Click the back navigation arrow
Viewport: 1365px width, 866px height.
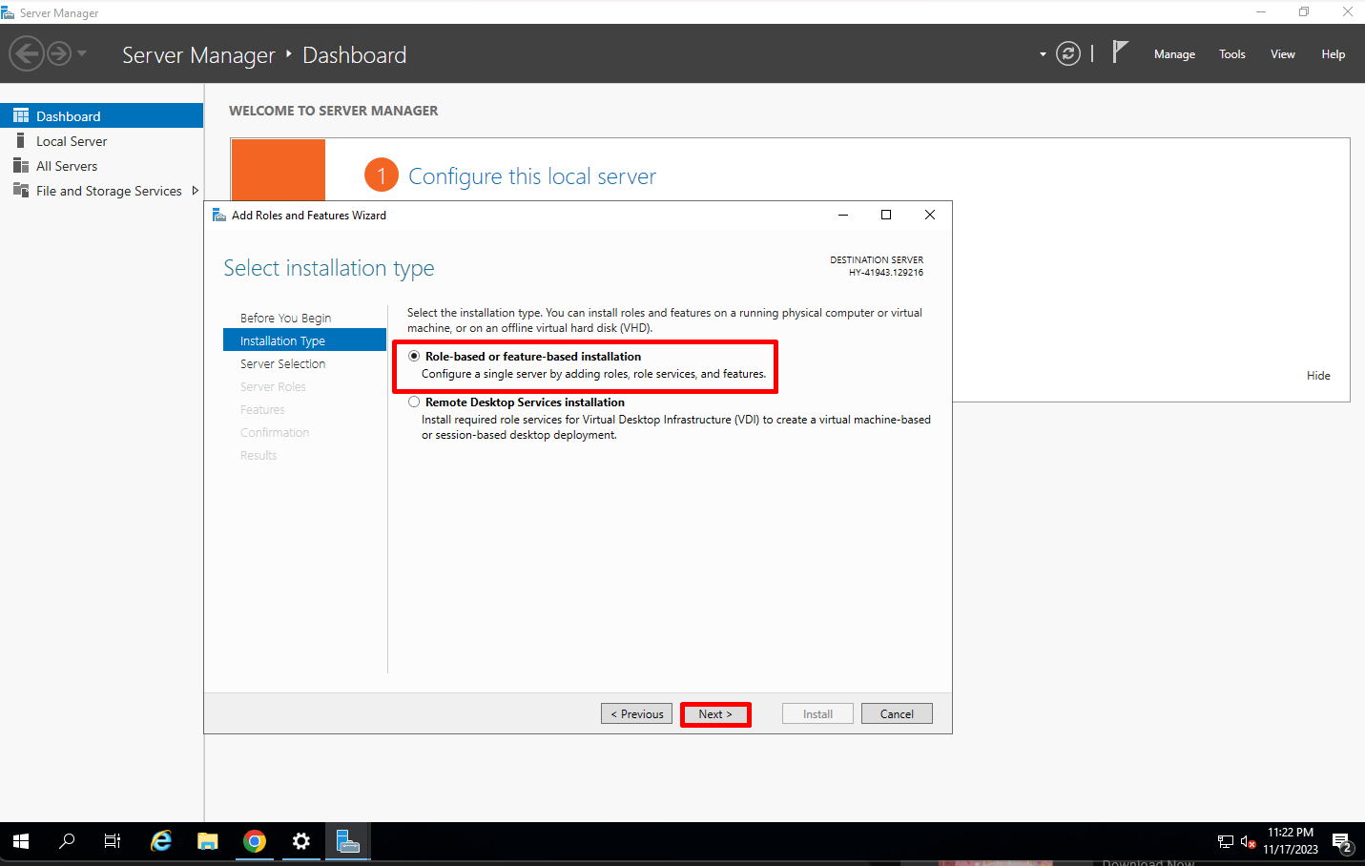(27, 53)
